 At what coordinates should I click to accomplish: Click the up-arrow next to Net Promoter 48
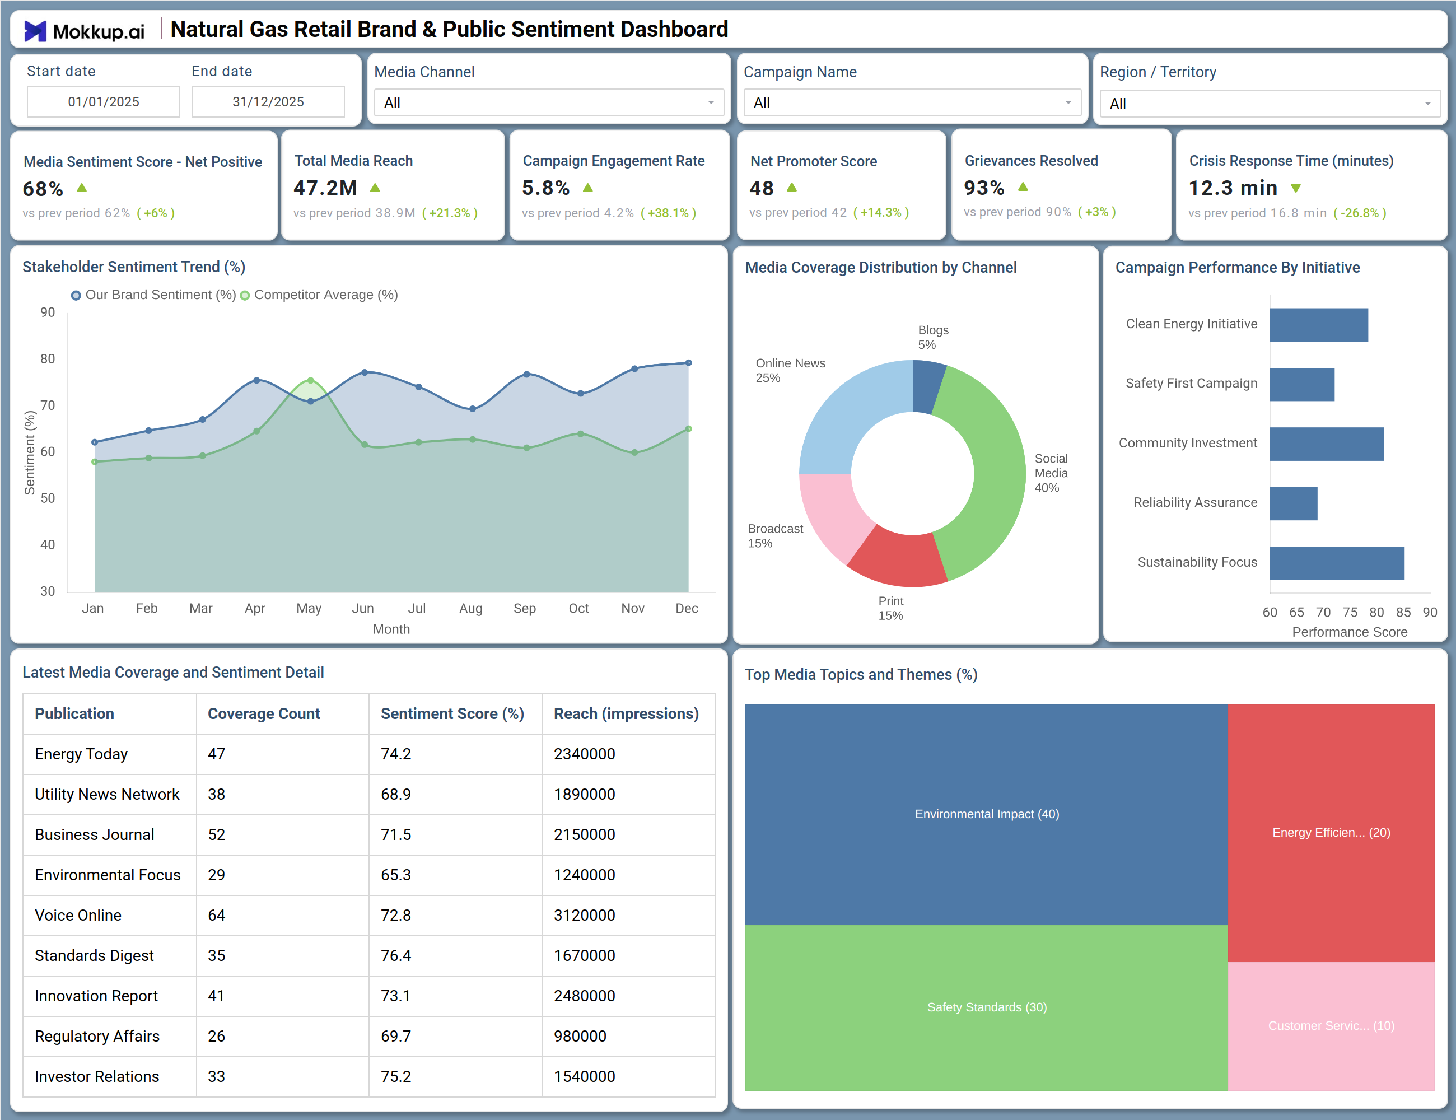click(x=792, y=188)
